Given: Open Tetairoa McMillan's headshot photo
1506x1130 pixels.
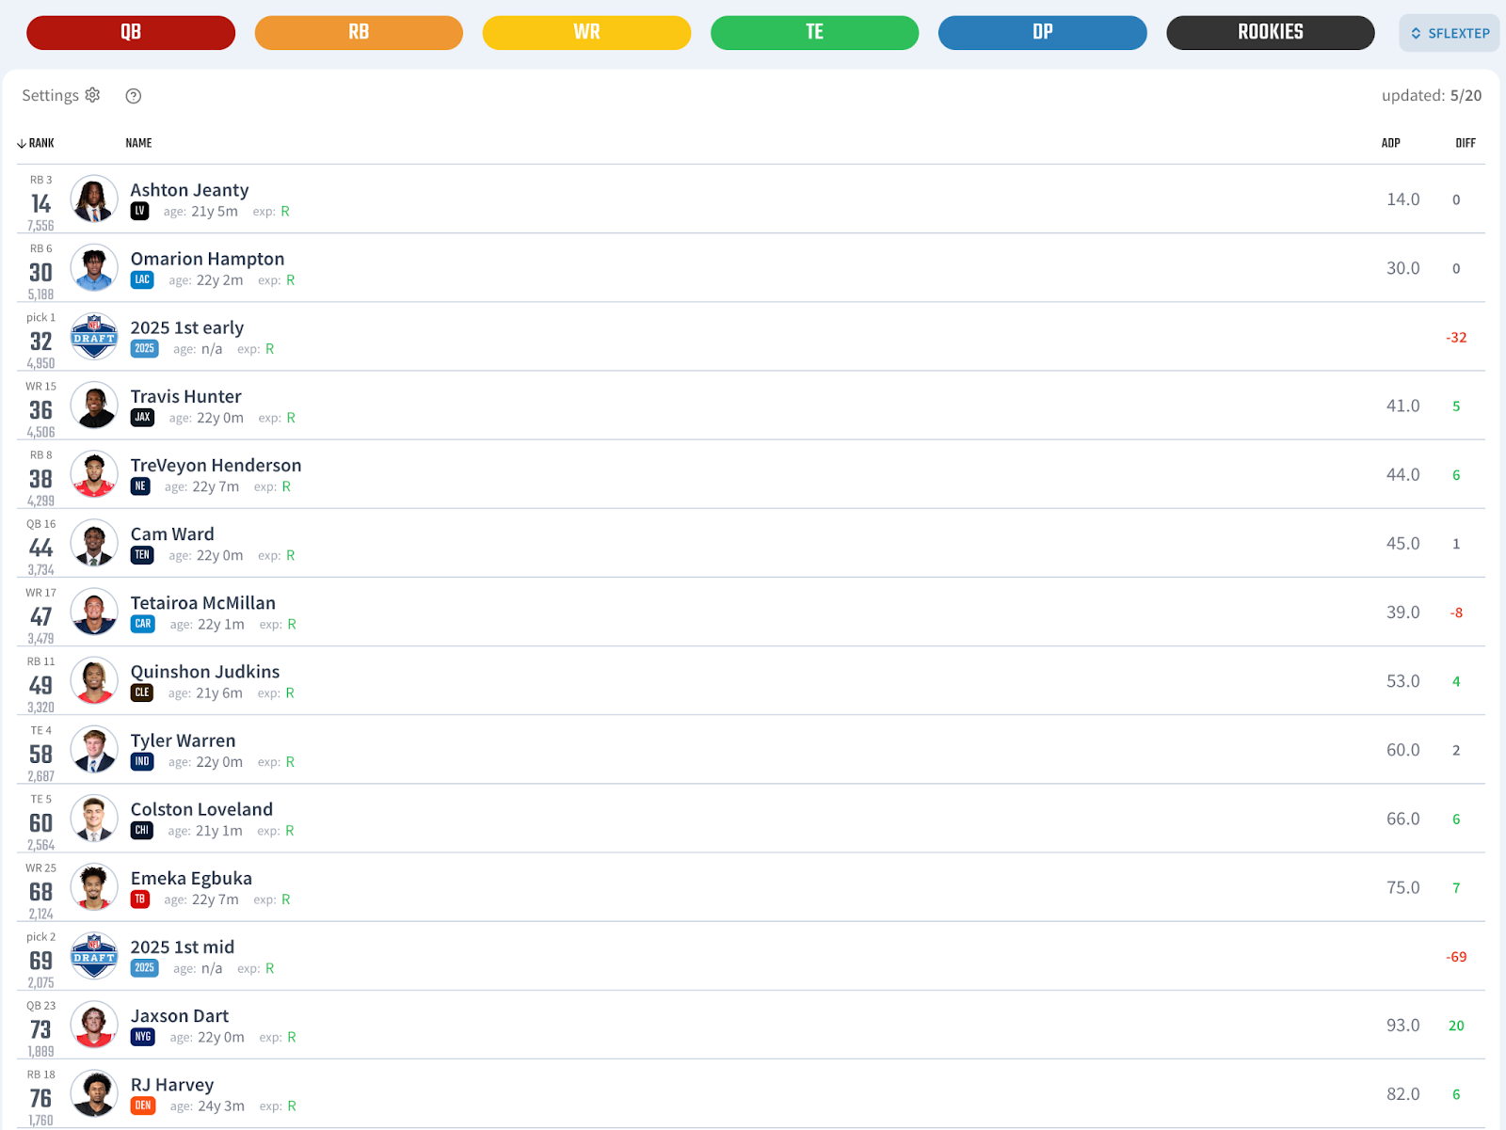Looking at the screenshot, I should [x=94, y=612].
